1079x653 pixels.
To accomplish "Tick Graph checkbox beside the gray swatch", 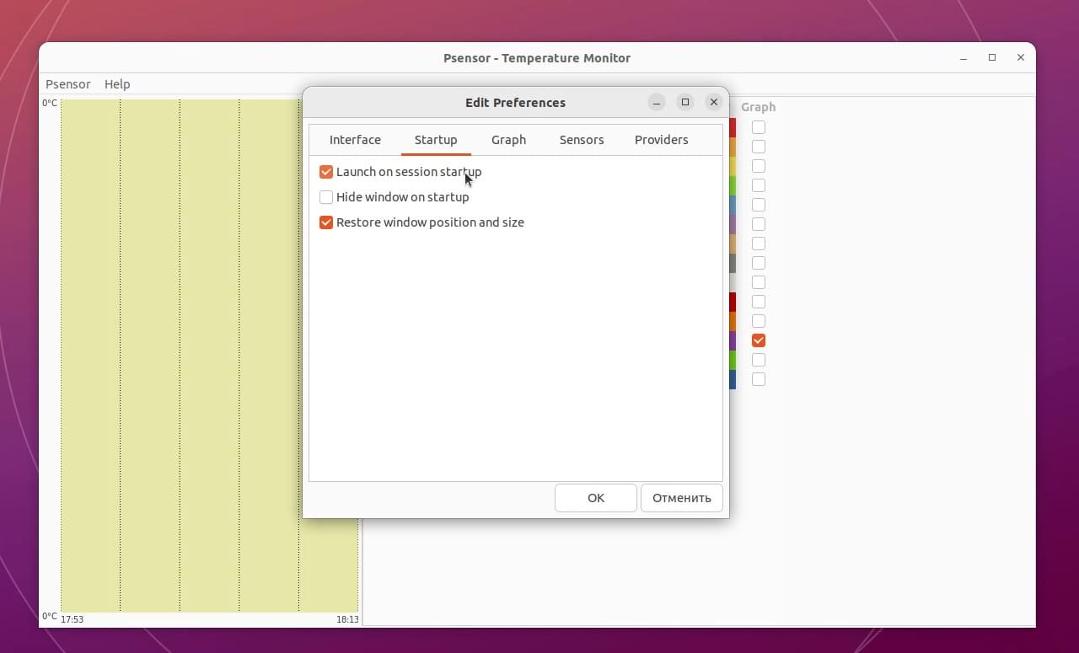I will [759, 263].
